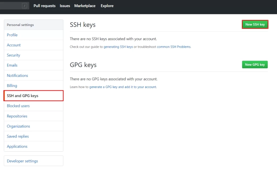
Task: Open the Marketplace navigation link
Action: [x=85, y=6]
